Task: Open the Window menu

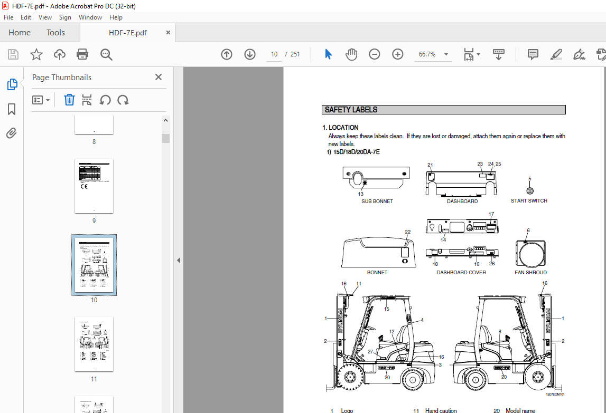Action: 90,17
